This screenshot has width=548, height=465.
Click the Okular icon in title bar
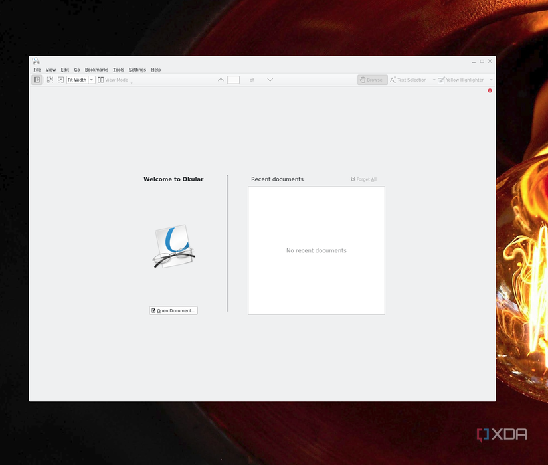36,61
